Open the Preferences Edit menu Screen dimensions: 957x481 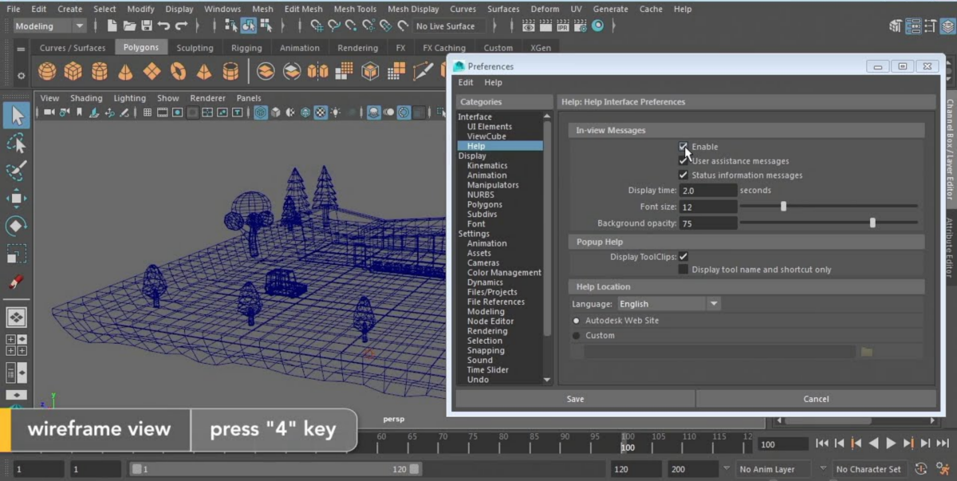(466, 82)
